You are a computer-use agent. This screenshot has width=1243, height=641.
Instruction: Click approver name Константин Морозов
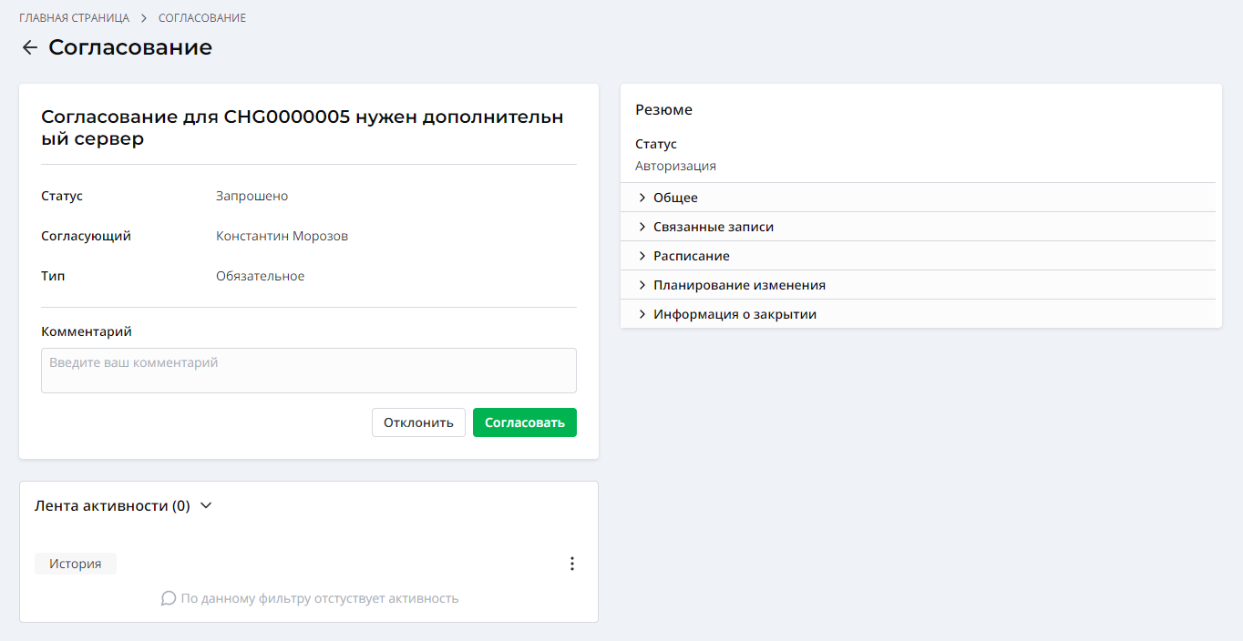click(x=282, y=236)
